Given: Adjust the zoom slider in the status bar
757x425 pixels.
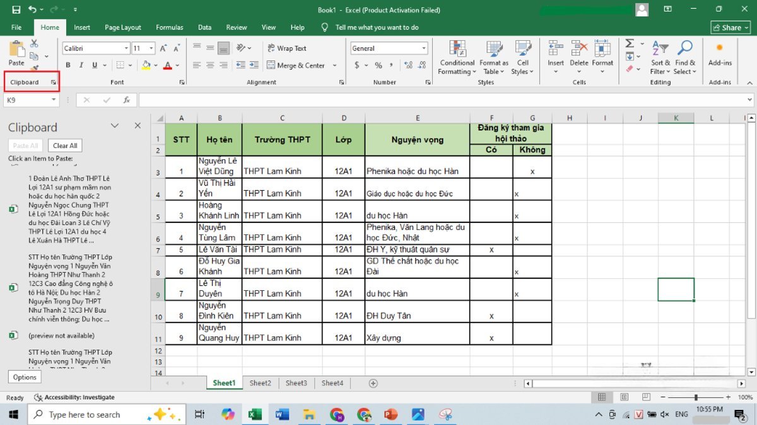Looking at the screenshot, I should tap(696, 397).
